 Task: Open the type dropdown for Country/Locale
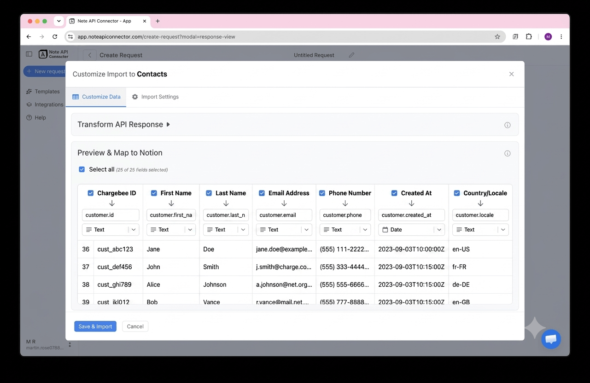point(480,229)
